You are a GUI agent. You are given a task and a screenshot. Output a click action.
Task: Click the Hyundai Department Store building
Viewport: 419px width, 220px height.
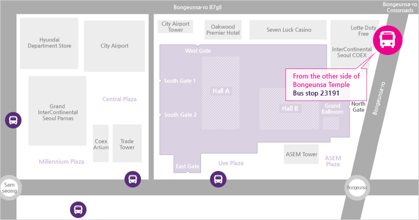[x=49, y=43]
